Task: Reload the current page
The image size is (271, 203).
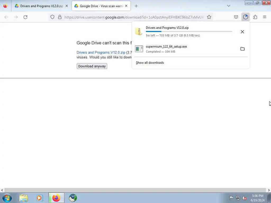Action: tap(25, 17)
